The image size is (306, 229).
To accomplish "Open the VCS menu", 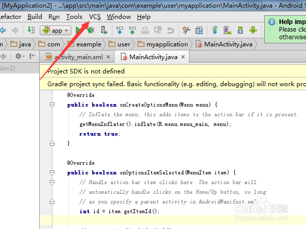I will click(x=95, y=17).
